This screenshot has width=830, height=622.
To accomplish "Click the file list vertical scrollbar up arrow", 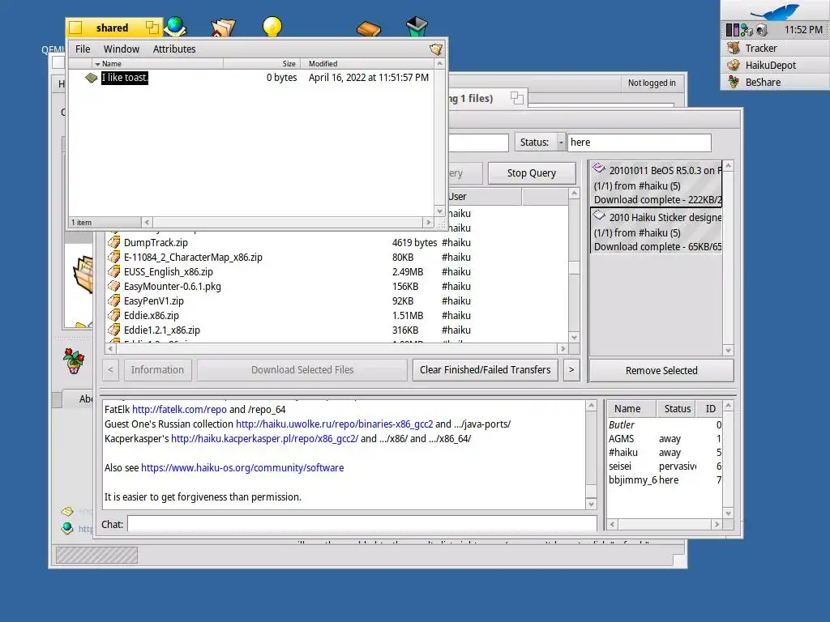I will pos(574,194).
